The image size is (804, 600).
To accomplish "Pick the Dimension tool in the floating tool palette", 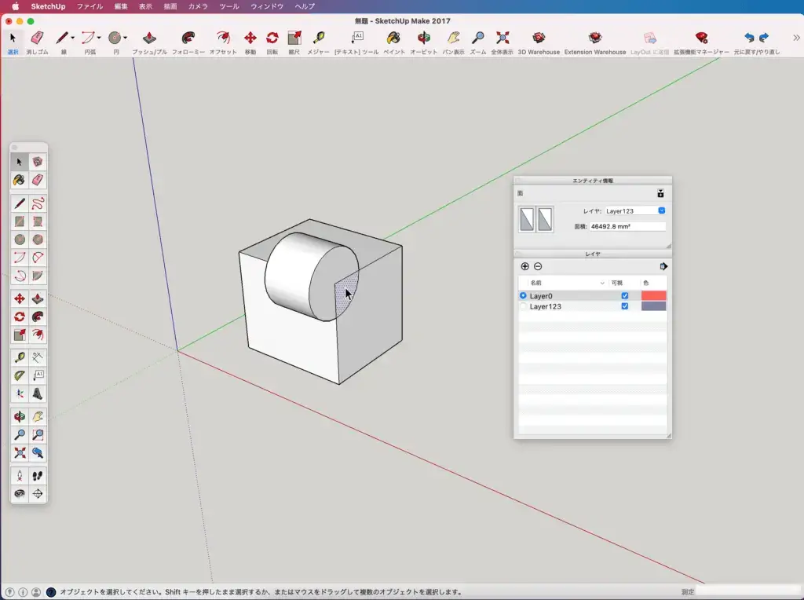I will point(38,357).
